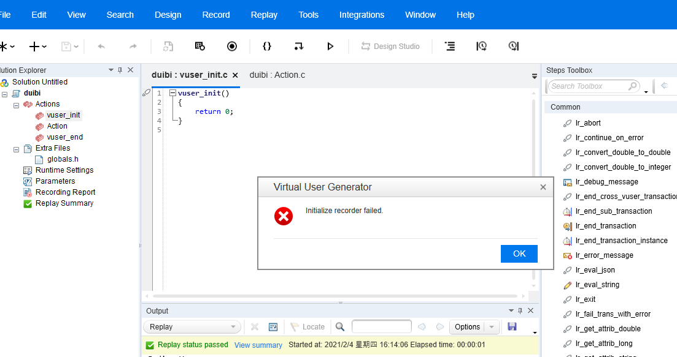Click the Record button in the toolbar
The width and height of the screenshot is (677, 357).
pyautogui.click(x=232, y=46)
